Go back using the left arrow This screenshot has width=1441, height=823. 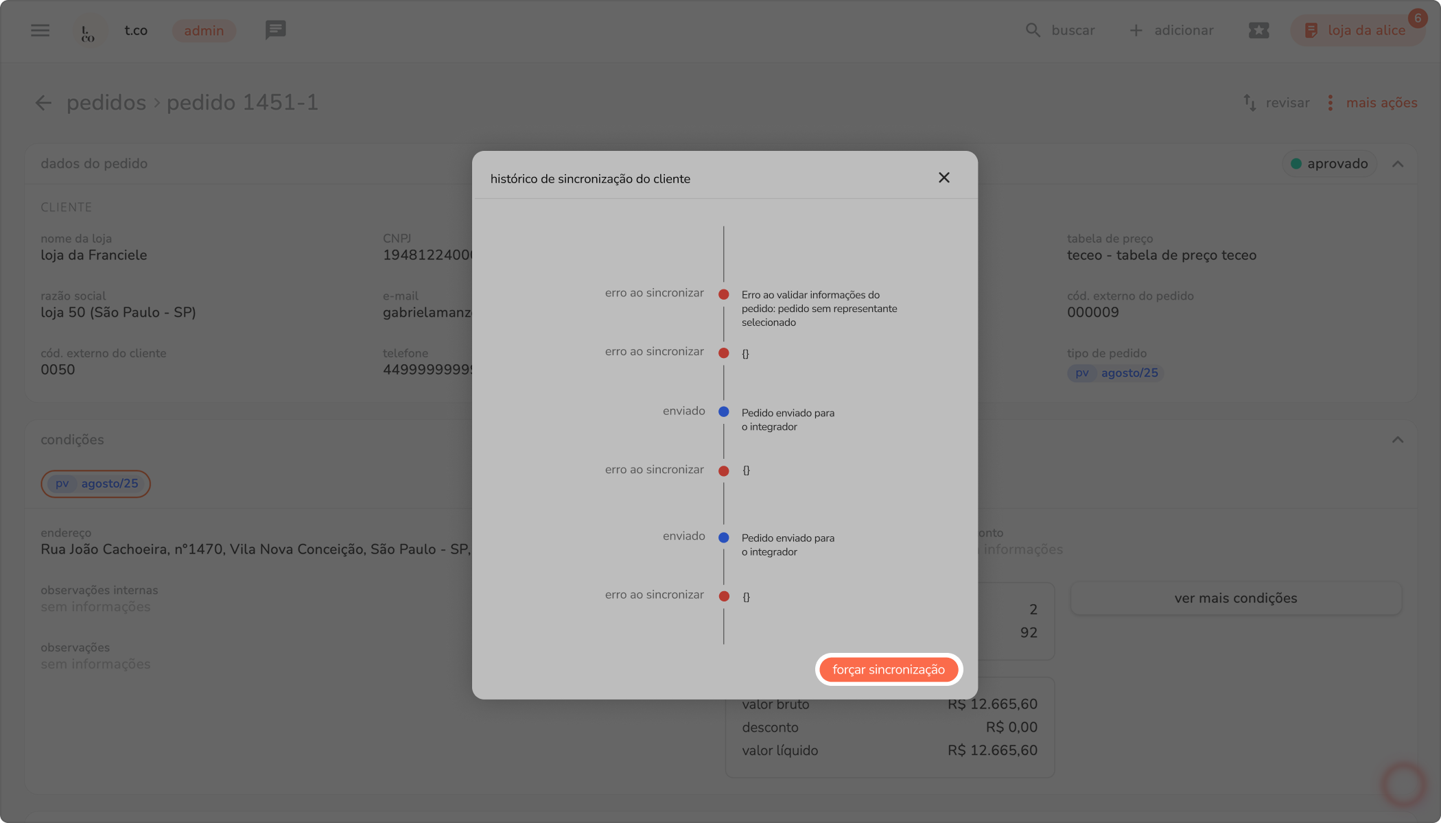click(43, 103)
